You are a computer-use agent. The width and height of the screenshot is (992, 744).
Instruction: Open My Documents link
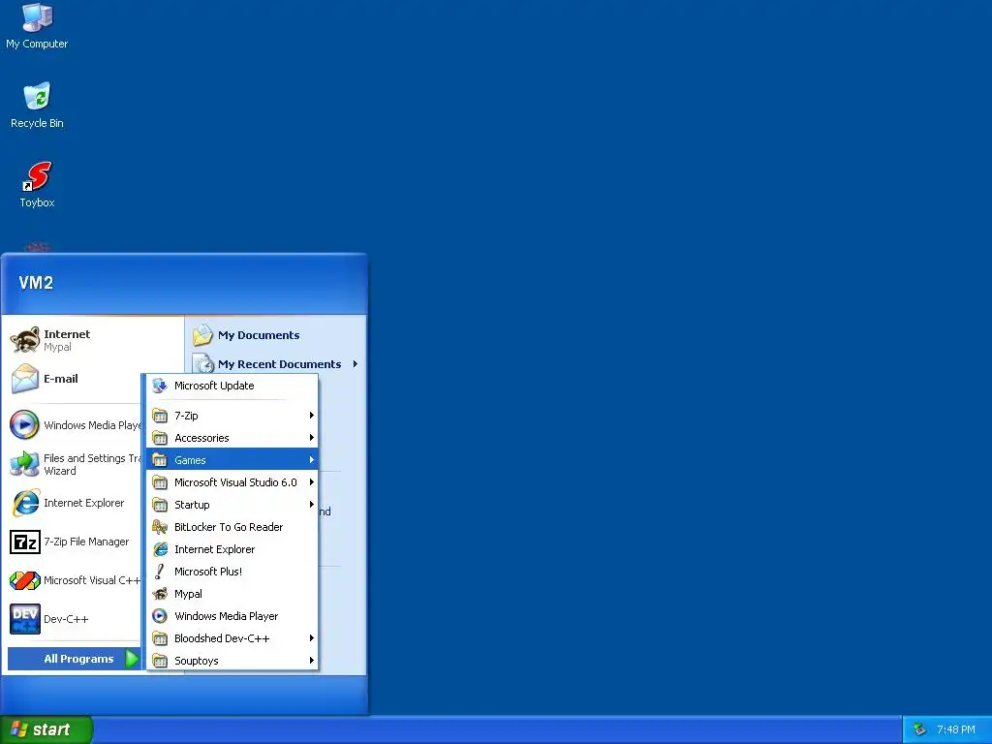pos(259,335)
